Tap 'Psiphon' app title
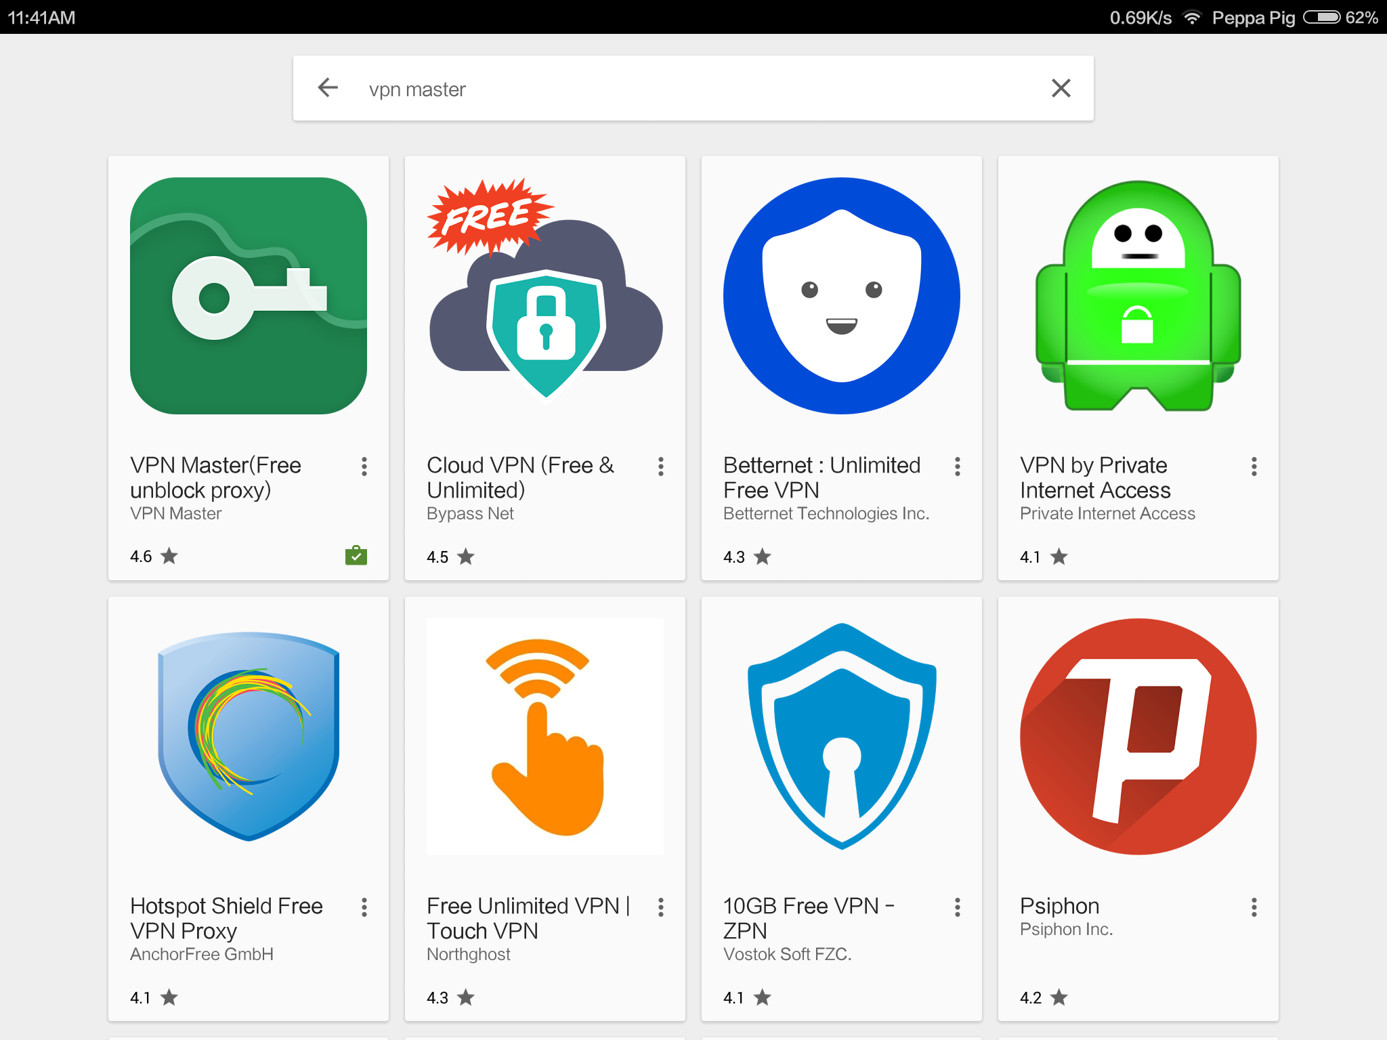 tap(1059, 906)
